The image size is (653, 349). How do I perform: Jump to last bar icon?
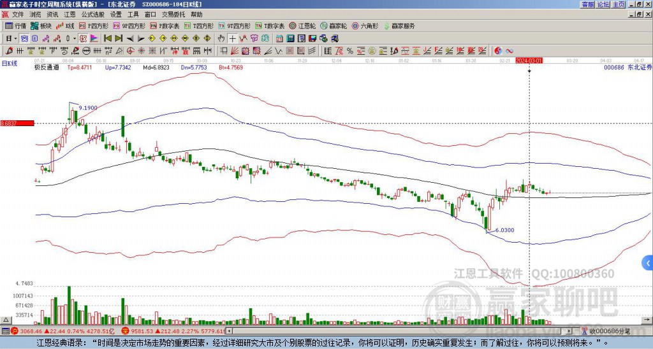119,39
